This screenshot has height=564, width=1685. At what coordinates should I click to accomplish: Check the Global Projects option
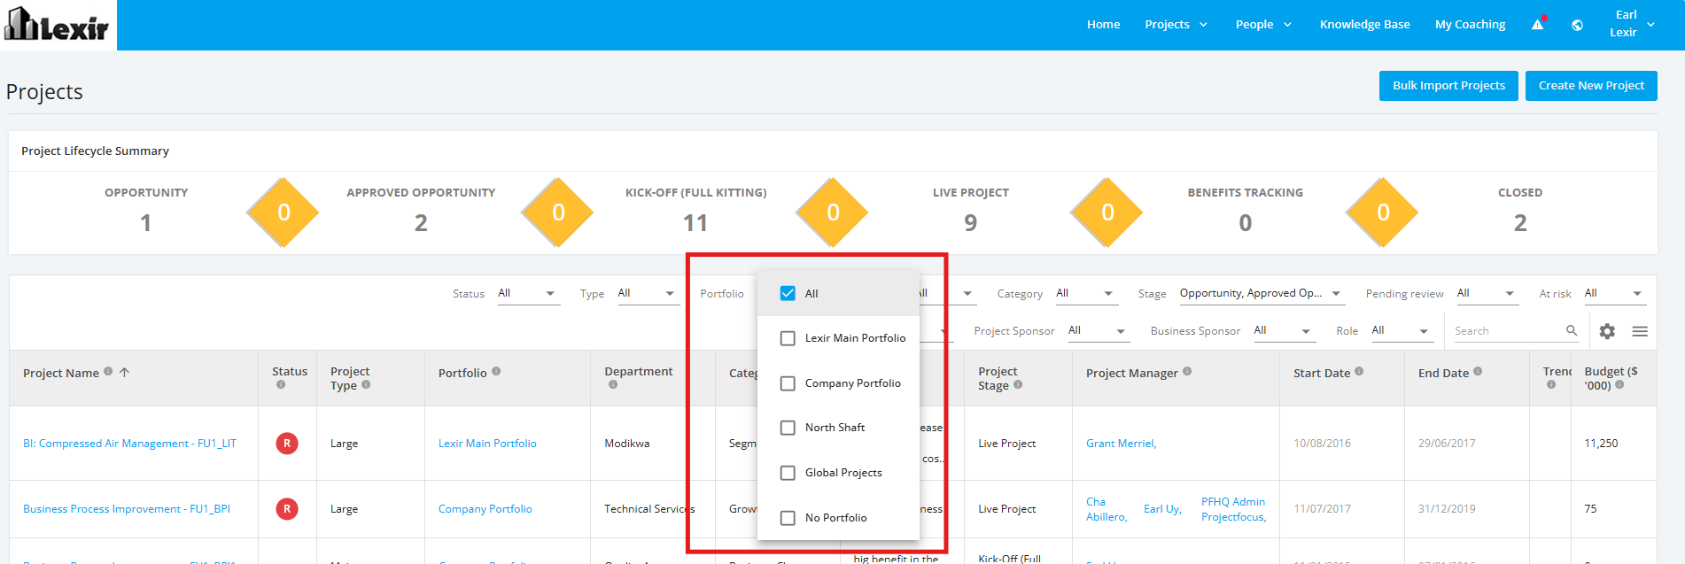tap(788, 473)
